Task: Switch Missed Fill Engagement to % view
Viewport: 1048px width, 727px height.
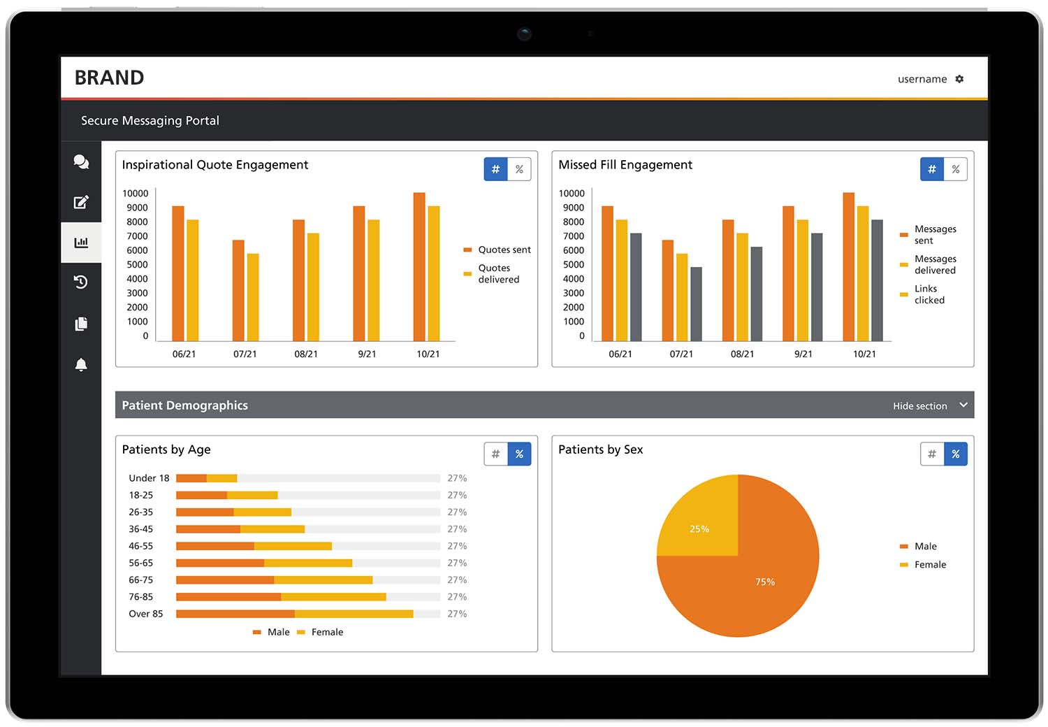Action: pos(955,169)
